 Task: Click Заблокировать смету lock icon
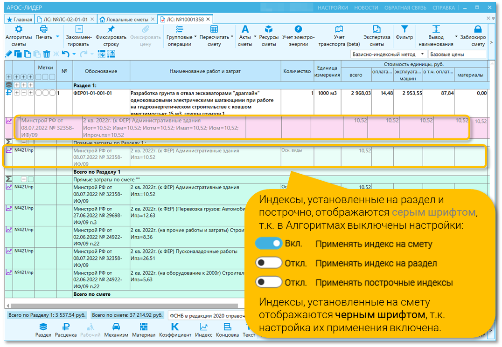478,29
